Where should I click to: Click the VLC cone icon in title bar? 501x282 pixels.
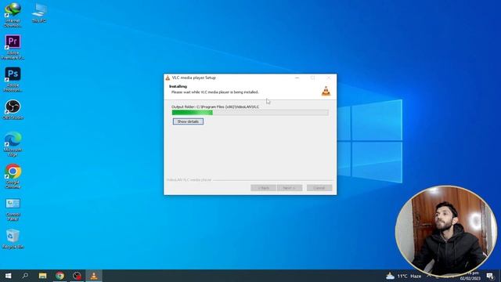coord(168,78)
